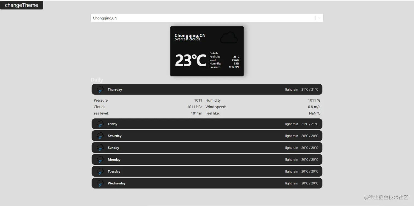Click the Tuesday rain cloud icon
The width and height of the screenshot is (414, 206).
[x=100, y=171]
